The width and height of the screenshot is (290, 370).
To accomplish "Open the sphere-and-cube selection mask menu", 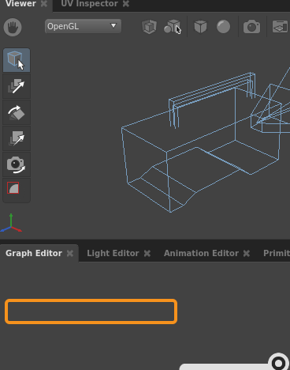I will (x=173, y=27).
